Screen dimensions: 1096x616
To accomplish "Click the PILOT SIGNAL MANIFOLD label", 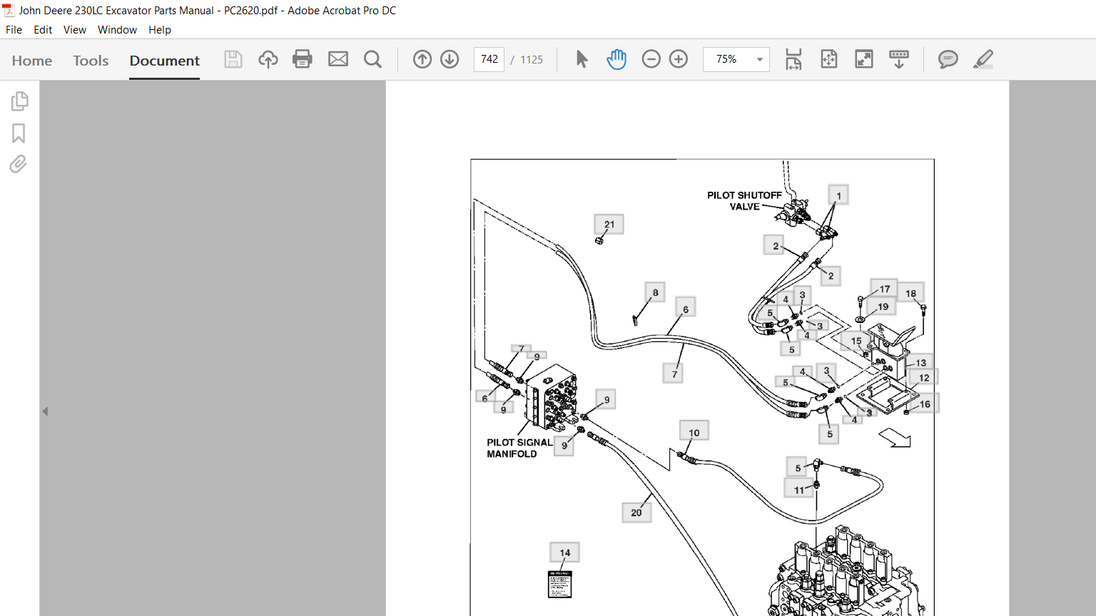I will click(x=519, y=448).
